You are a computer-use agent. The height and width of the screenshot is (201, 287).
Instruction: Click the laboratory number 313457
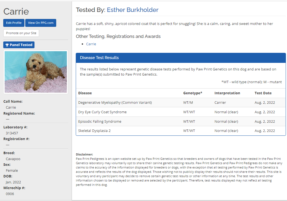[12, 133]
